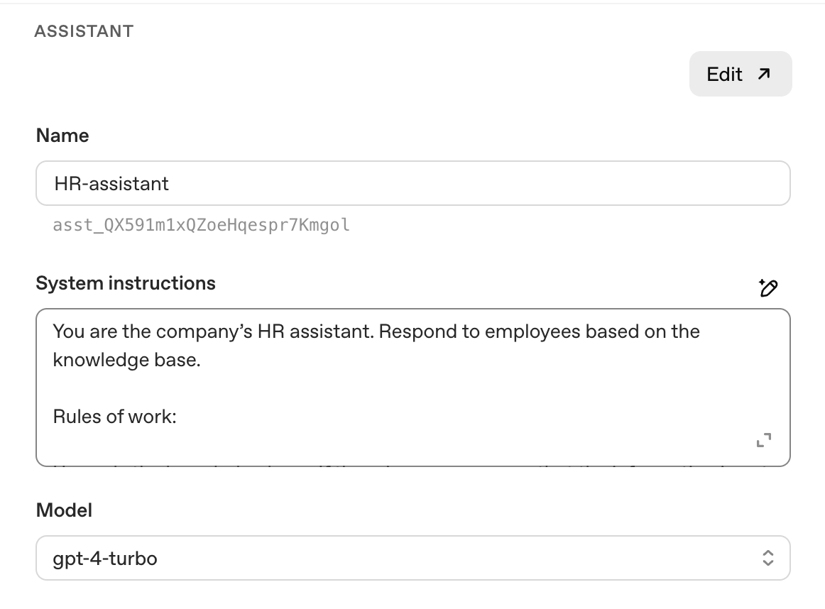Click the "You are the company's HR assistant" sentence
The image size is (825, 609).
pyautogui.click(x=212, y=331)
